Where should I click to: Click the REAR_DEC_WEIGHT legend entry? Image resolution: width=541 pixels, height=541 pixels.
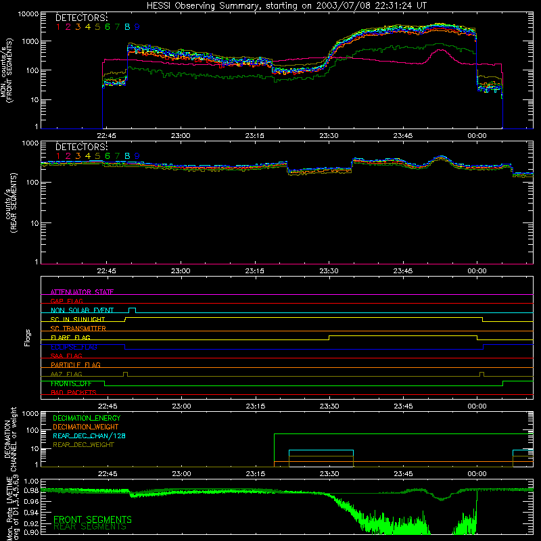(x=83, y=445)
